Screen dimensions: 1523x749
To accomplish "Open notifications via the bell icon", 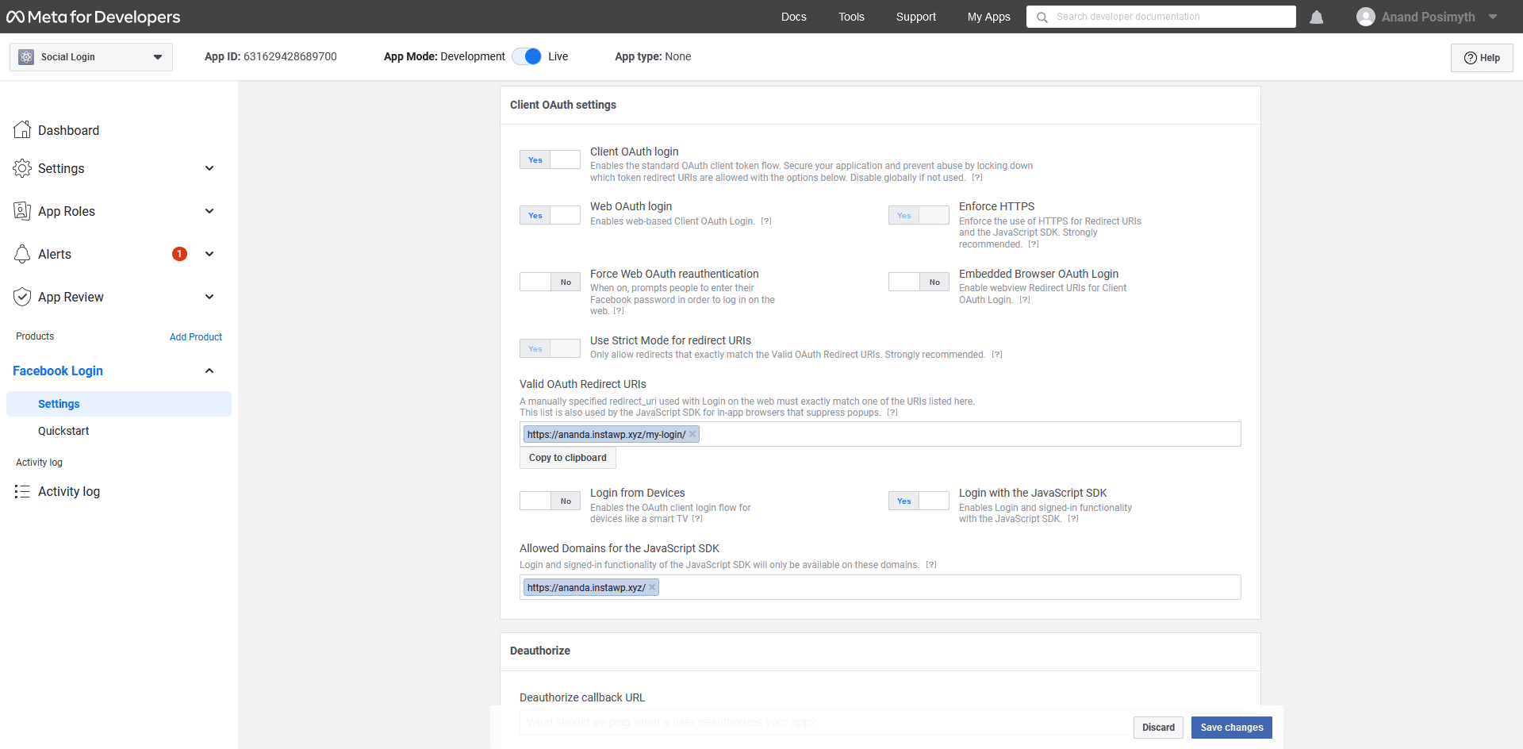I will click(1317, 16).
